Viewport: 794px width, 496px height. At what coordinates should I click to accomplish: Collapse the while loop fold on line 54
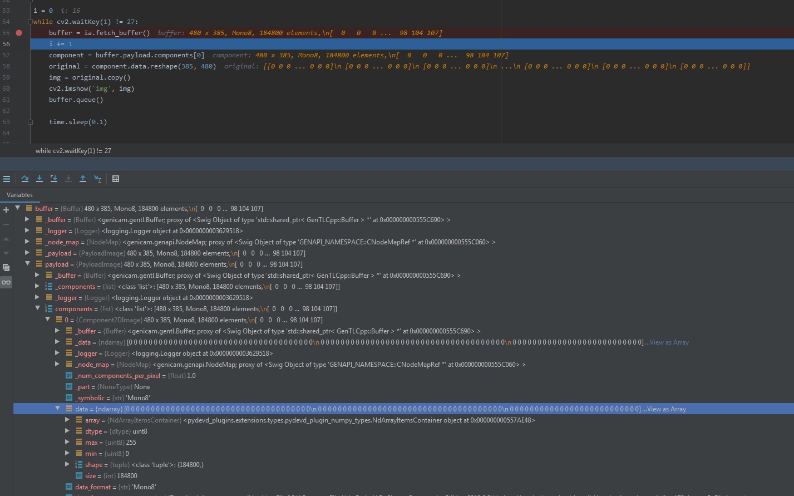29,21
